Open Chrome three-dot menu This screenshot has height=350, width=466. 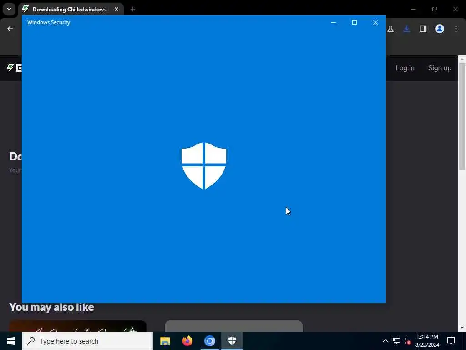[456, 29]
